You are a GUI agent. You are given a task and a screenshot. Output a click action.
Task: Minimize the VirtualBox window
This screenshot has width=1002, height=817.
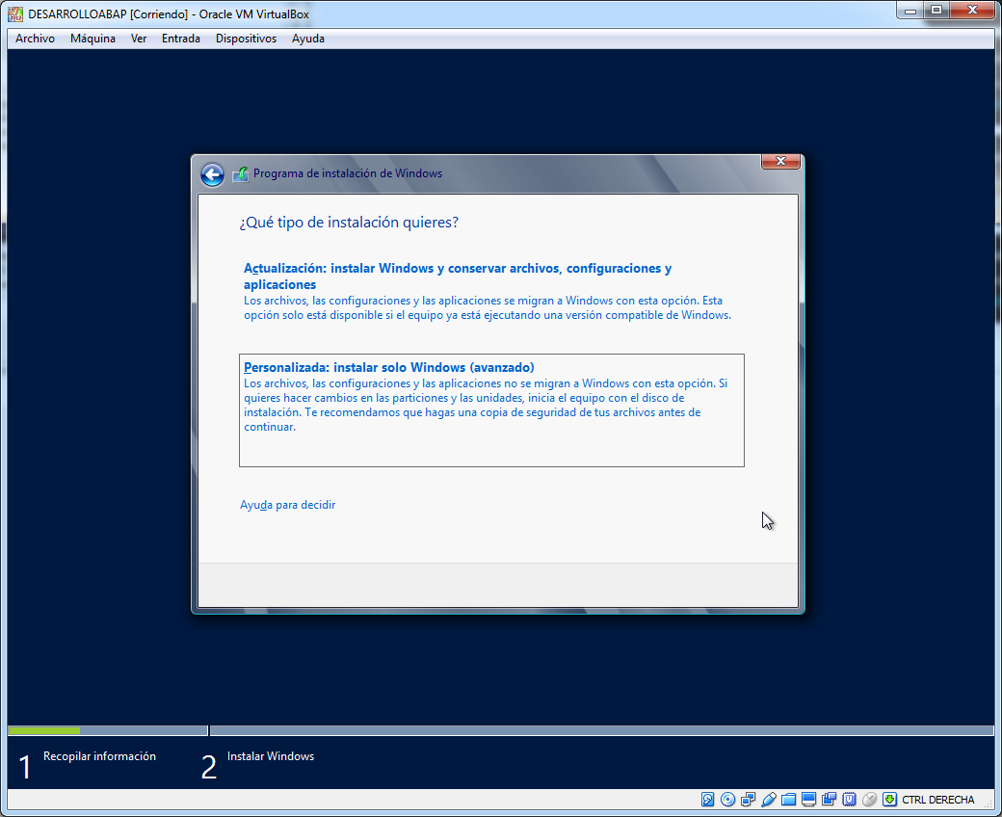[x=910, y=11]
